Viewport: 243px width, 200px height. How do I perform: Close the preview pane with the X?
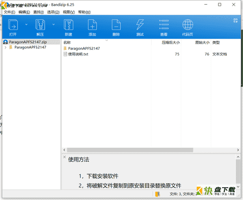click(64, 157)
